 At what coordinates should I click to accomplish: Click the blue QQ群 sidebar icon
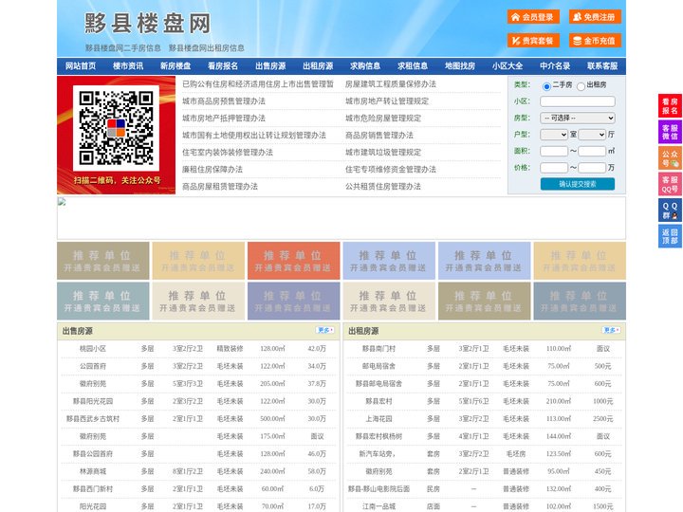(670, 210)
